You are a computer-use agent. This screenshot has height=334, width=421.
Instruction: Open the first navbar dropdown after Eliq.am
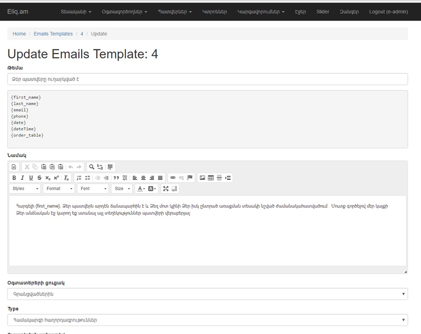point(76,11)
